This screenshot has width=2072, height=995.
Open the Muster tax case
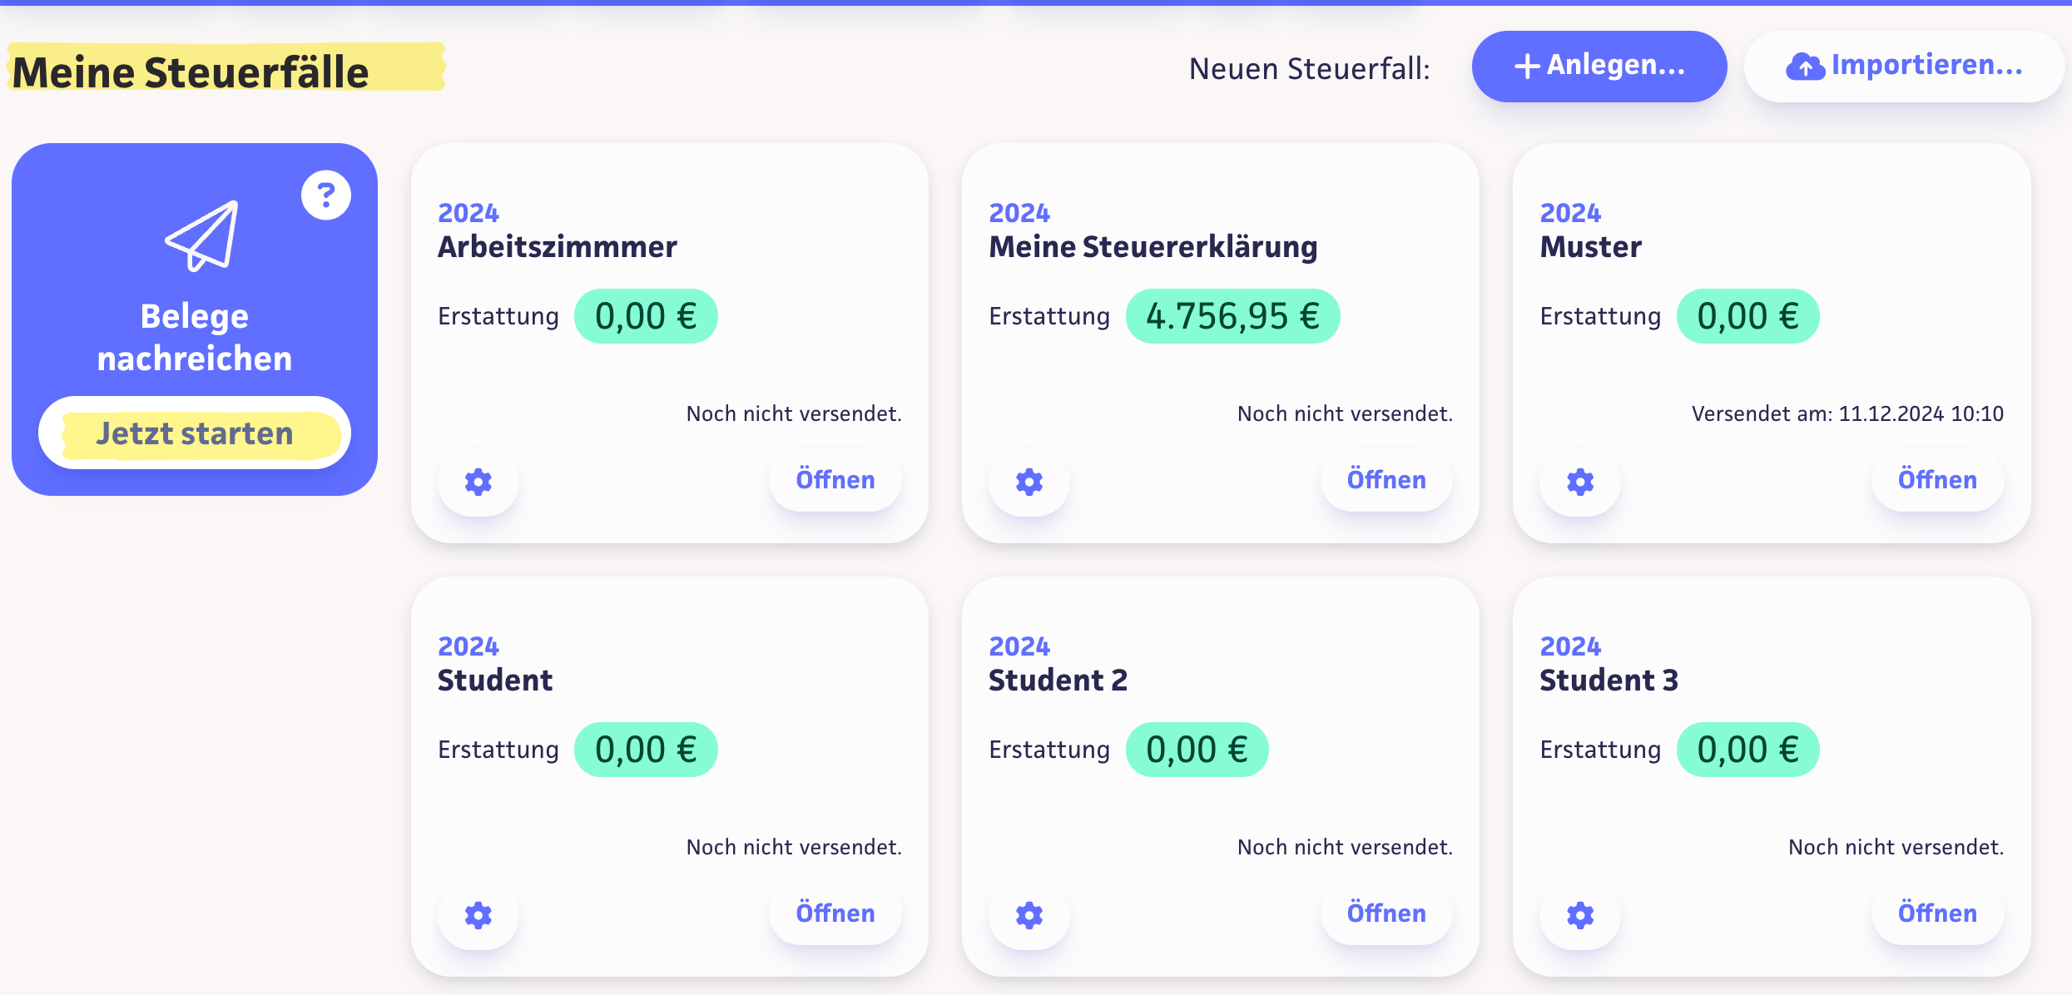1937,480
